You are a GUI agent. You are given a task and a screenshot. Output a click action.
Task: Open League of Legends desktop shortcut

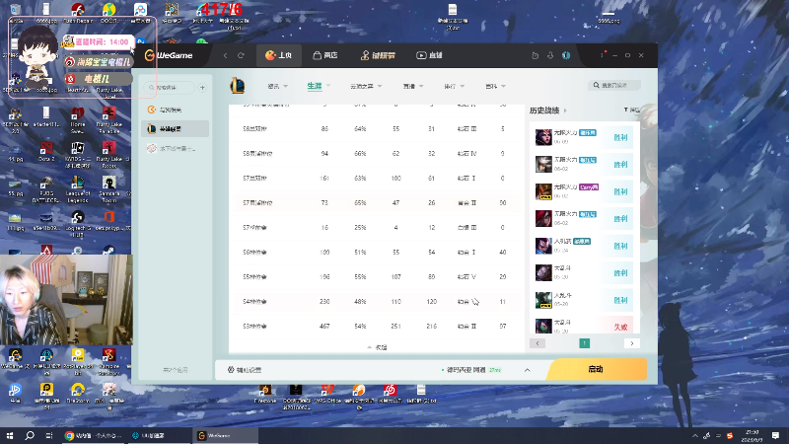[x=78, y=188]
